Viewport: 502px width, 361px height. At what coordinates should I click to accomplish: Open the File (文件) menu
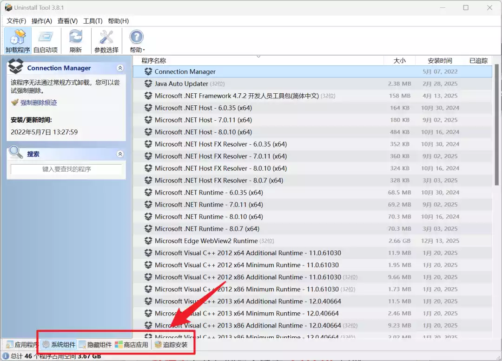pyautogui.click(x=16, y=21)
